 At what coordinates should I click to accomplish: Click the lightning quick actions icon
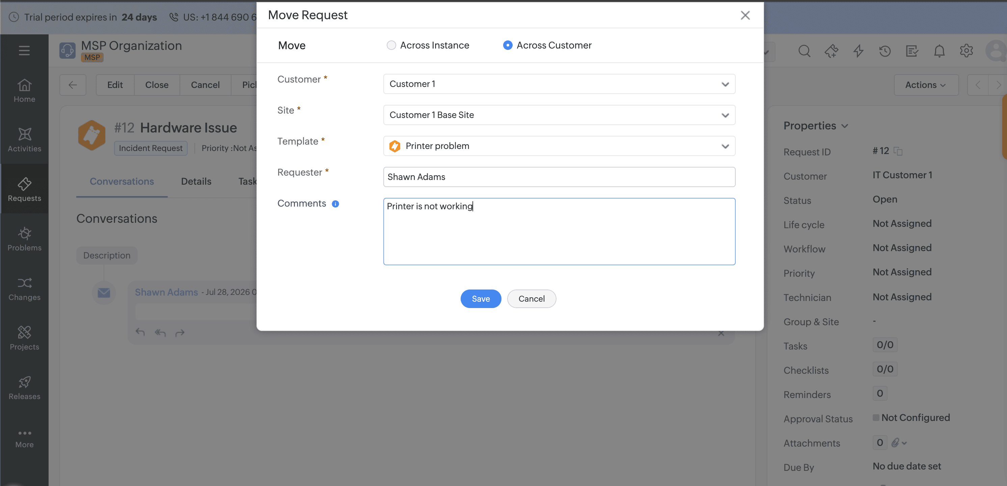(x=858, y=51)
